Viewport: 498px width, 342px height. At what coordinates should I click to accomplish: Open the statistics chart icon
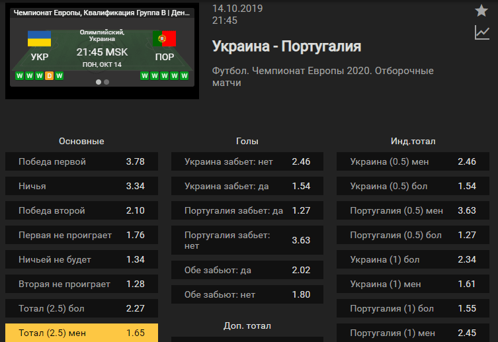pyautogui.click(x=482, y=32)
